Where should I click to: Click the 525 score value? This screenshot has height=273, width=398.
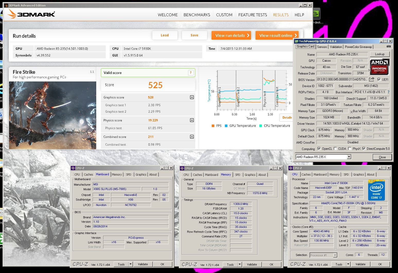coord(155,85)
